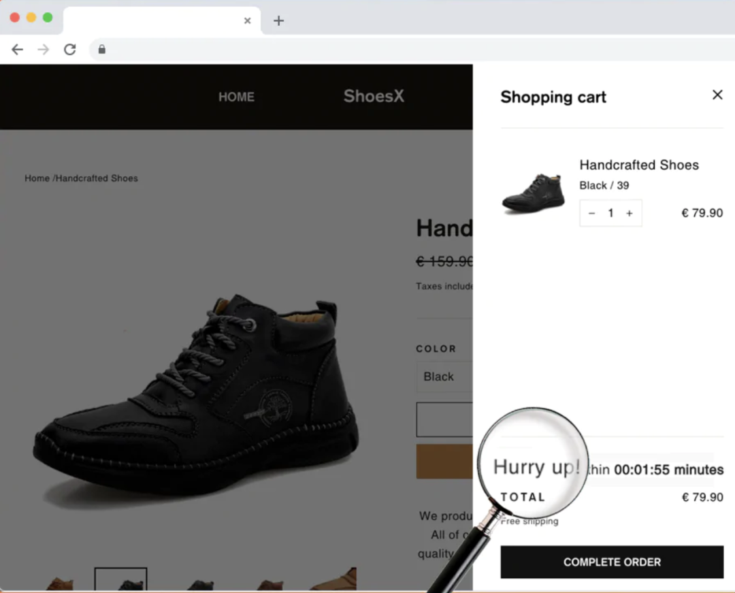Close the current browser tab
Viewport: 735px width, 593px height.
(248, 20)
